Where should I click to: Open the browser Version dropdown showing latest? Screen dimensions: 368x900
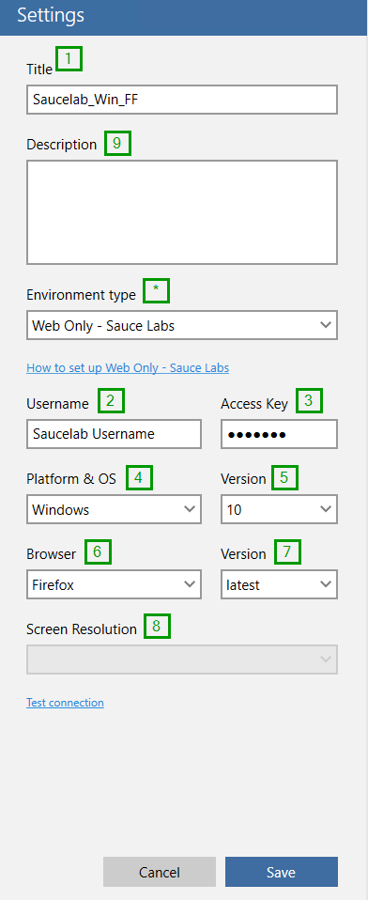pyautogui.click(x=279, y=585)
